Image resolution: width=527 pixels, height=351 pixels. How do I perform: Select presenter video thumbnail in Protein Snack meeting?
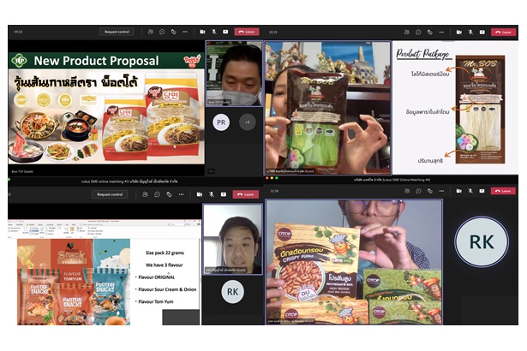coord(233,239)
